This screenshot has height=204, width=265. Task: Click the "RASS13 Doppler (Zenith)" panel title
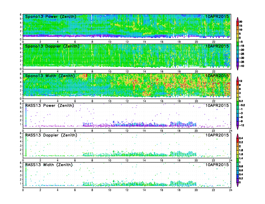(51, 135)
